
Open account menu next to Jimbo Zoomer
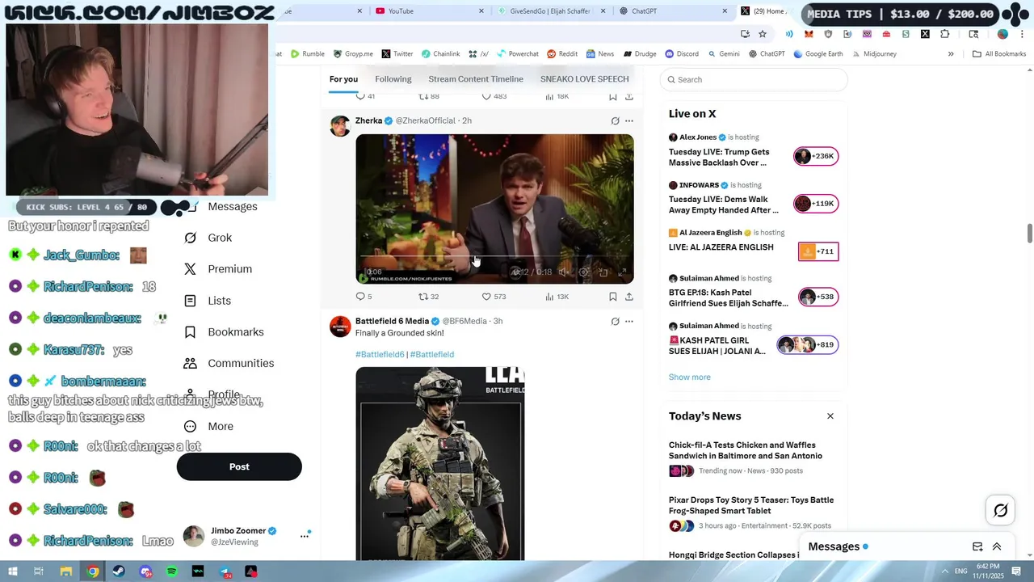305,535
